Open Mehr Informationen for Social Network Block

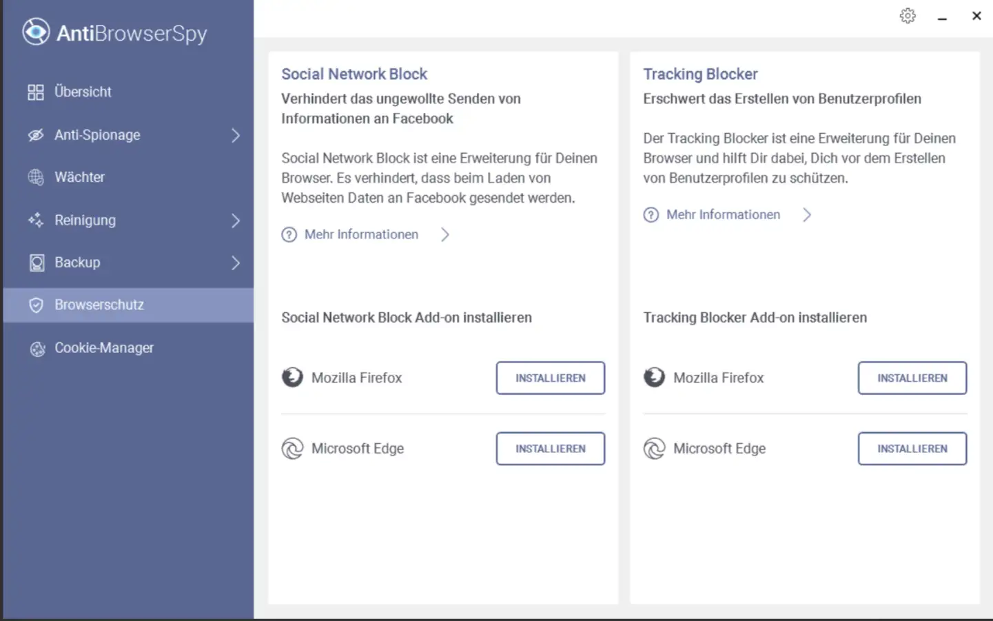pyautogui.click(x=361, y=235)
